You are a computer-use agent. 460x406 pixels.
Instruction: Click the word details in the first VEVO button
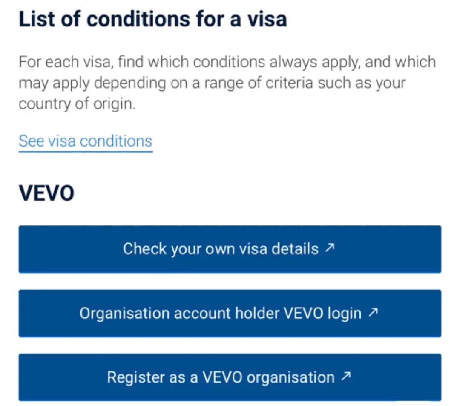(296, 248)
